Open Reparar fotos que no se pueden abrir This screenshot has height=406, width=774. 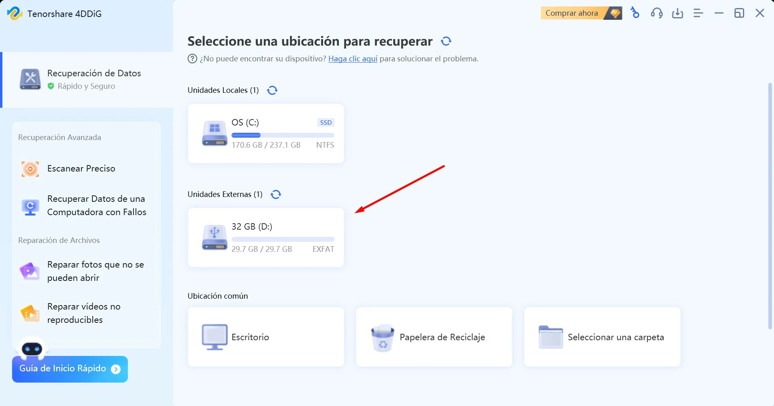point(86,271)
